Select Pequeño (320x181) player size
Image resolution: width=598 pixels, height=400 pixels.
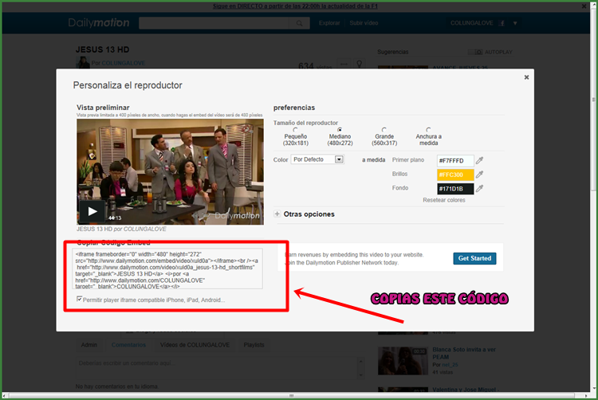point(296,130)
